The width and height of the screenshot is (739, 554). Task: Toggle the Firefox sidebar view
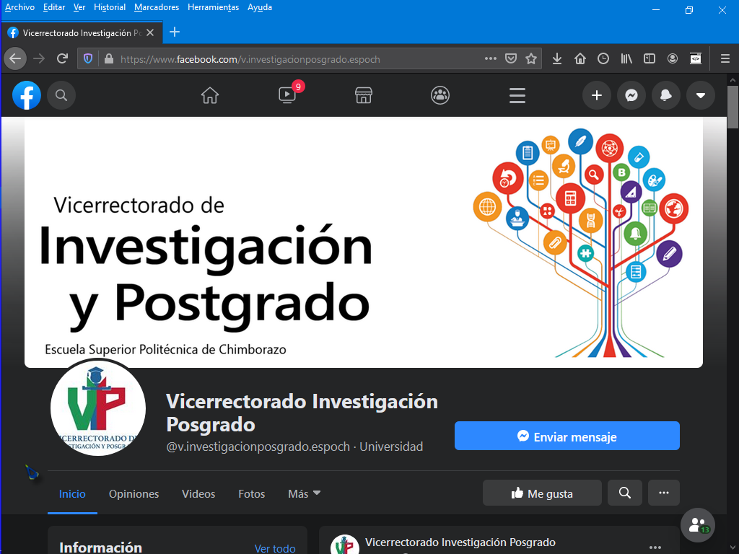[x=650, y=59]
